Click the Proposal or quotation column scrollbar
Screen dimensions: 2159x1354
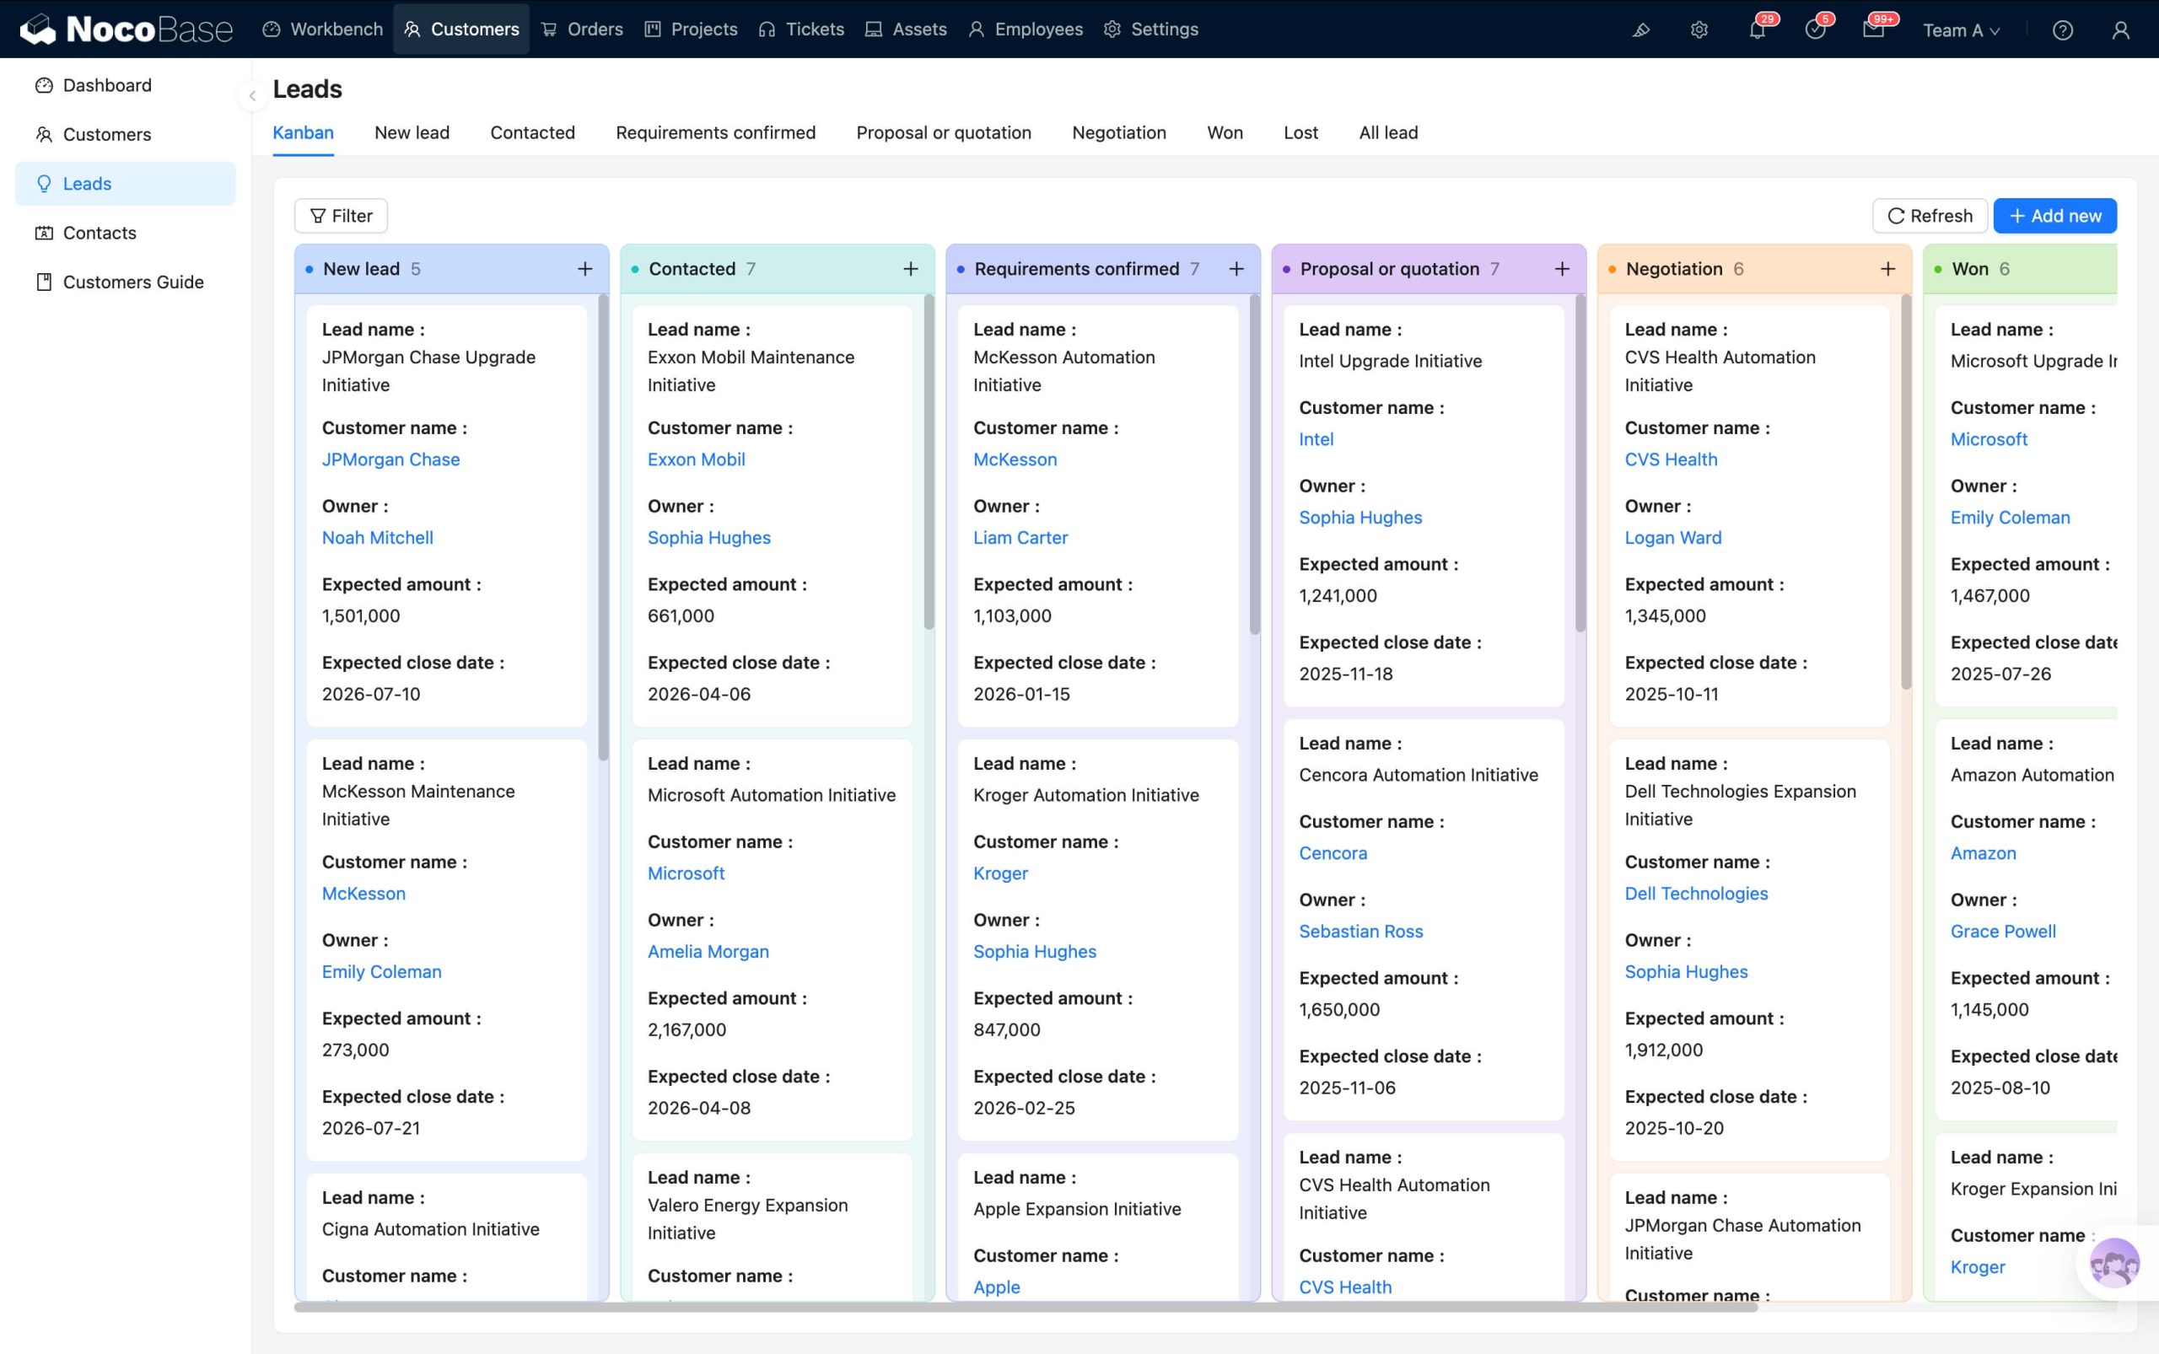click(1580, 462)
